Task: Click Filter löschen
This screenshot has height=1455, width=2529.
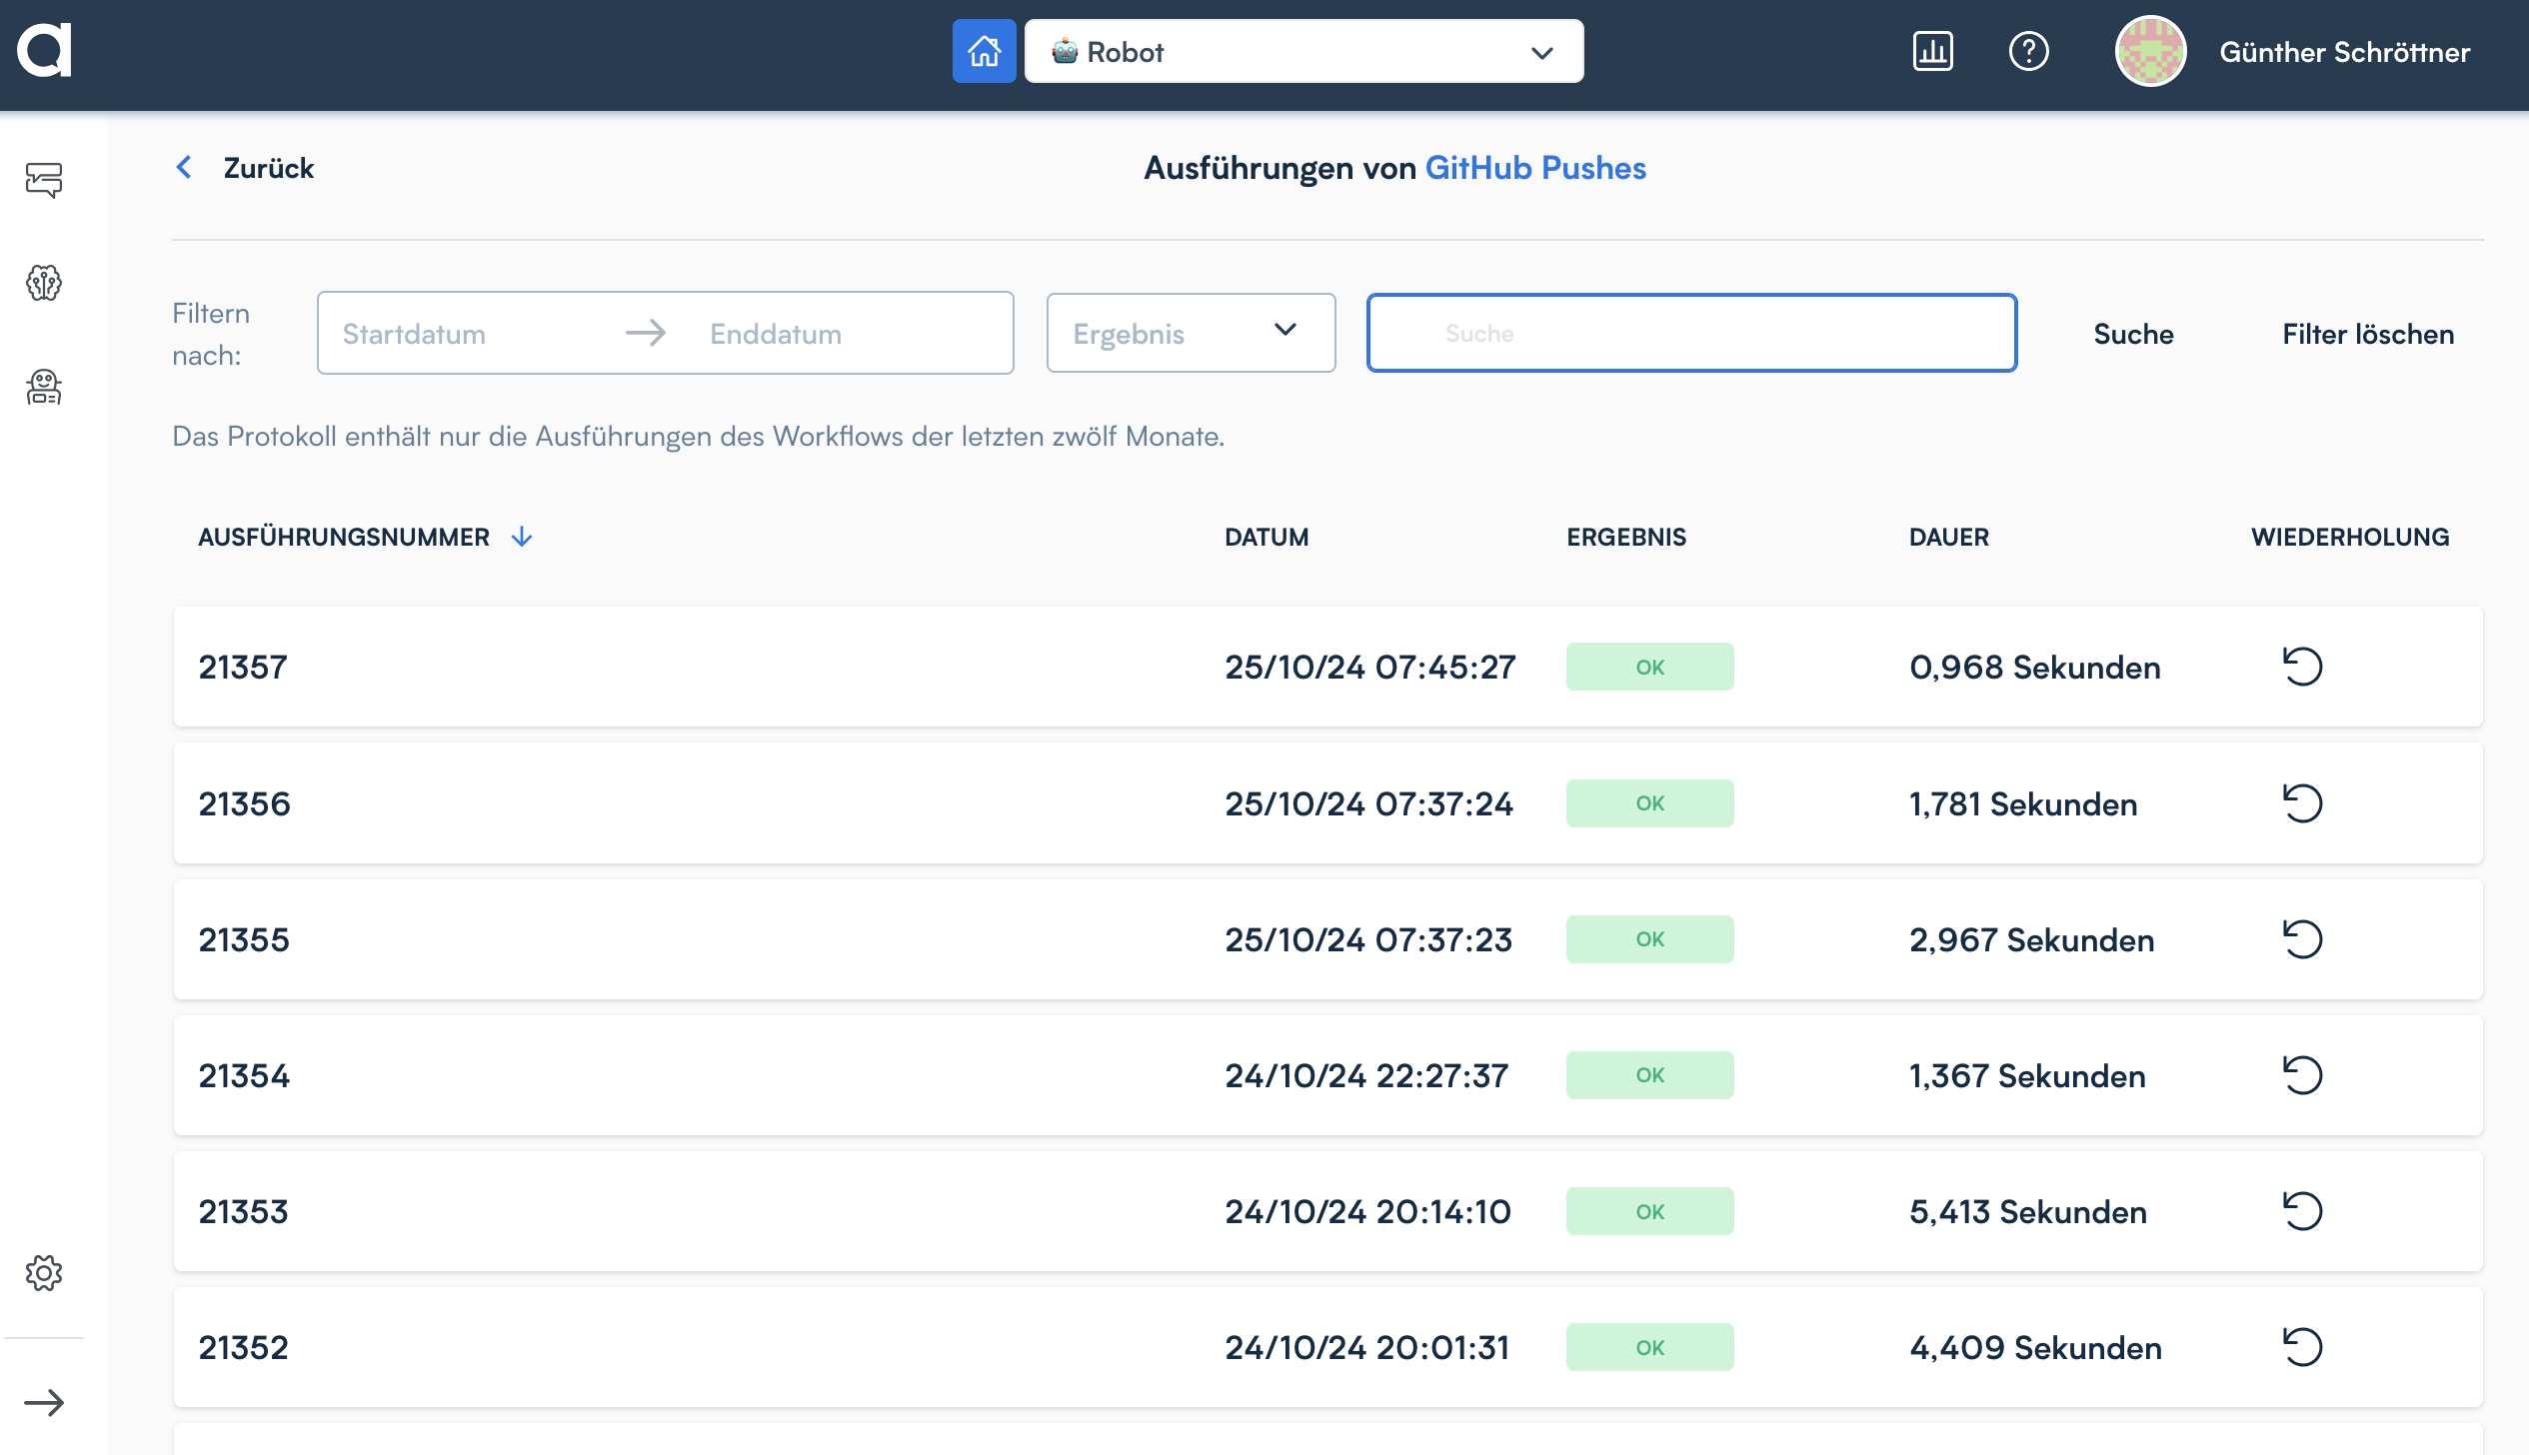Action: click(x=2367, y=334)
